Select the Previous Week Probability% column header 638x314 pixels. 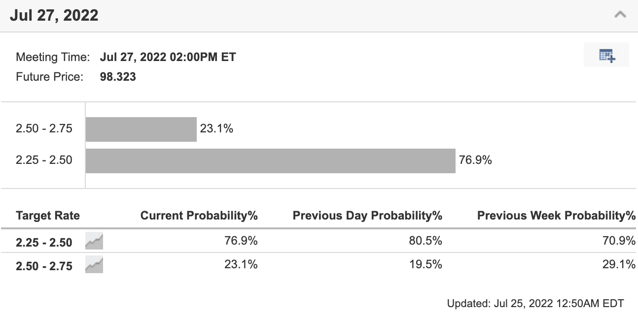click(556, 216)
